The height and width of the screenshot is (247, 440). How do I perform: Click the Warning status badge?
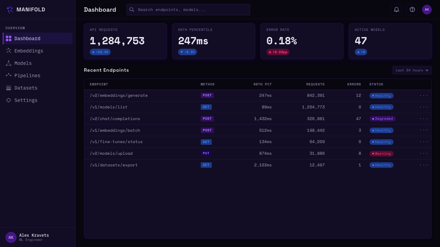point(382,154)
